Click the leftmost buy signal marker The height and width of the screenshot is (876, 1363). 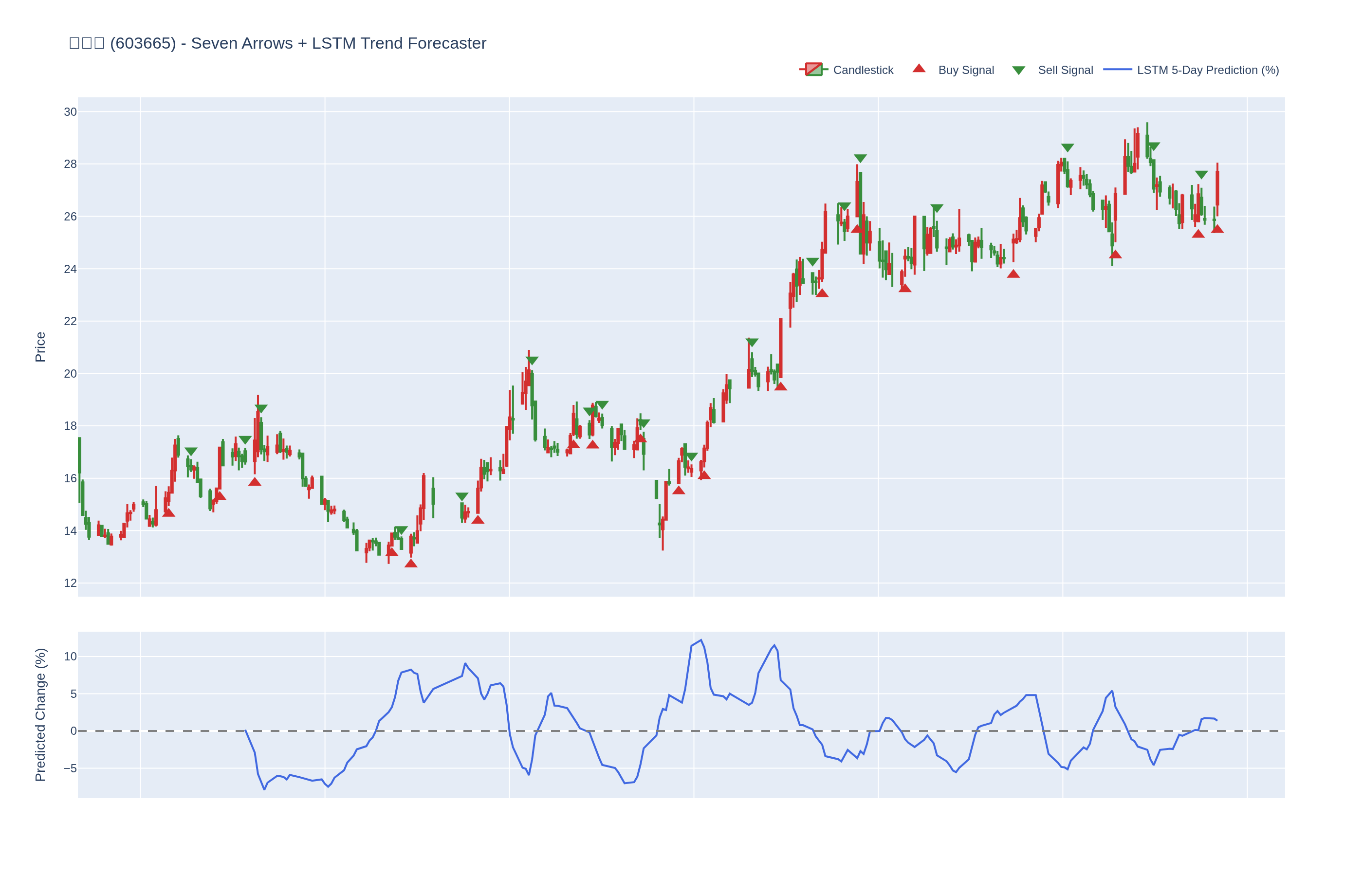coord(168,513)
